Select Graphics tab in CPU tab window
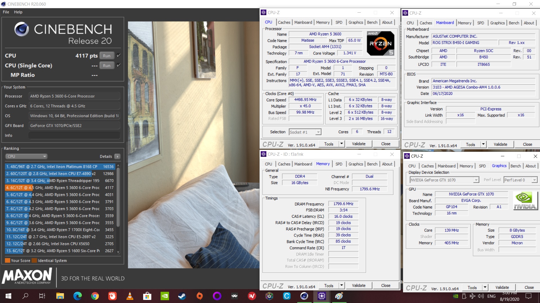Screen dimensions: 540x303 (x=355, y=22)
